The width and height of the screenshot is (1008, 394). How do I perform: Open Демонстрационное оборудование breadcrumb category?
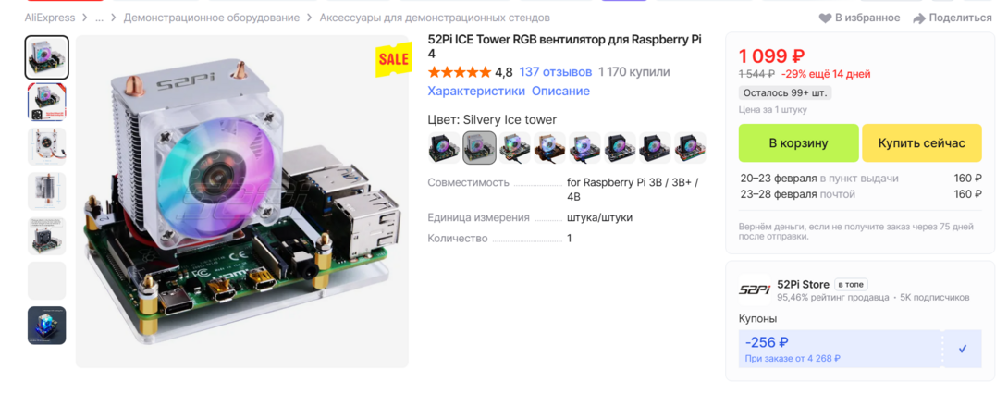point(212,18)
